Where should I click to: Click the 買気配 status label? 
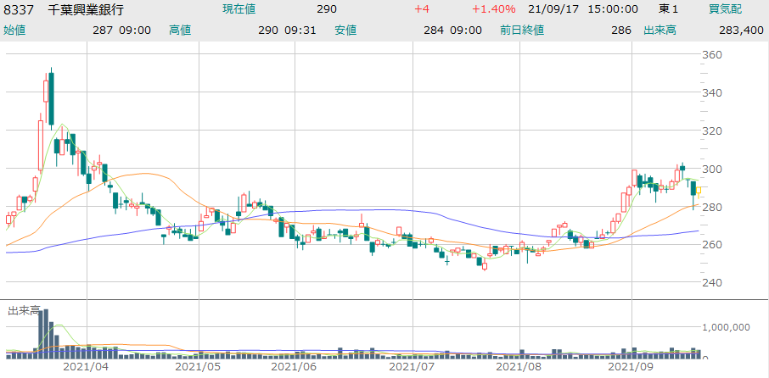tap(724, 9)
